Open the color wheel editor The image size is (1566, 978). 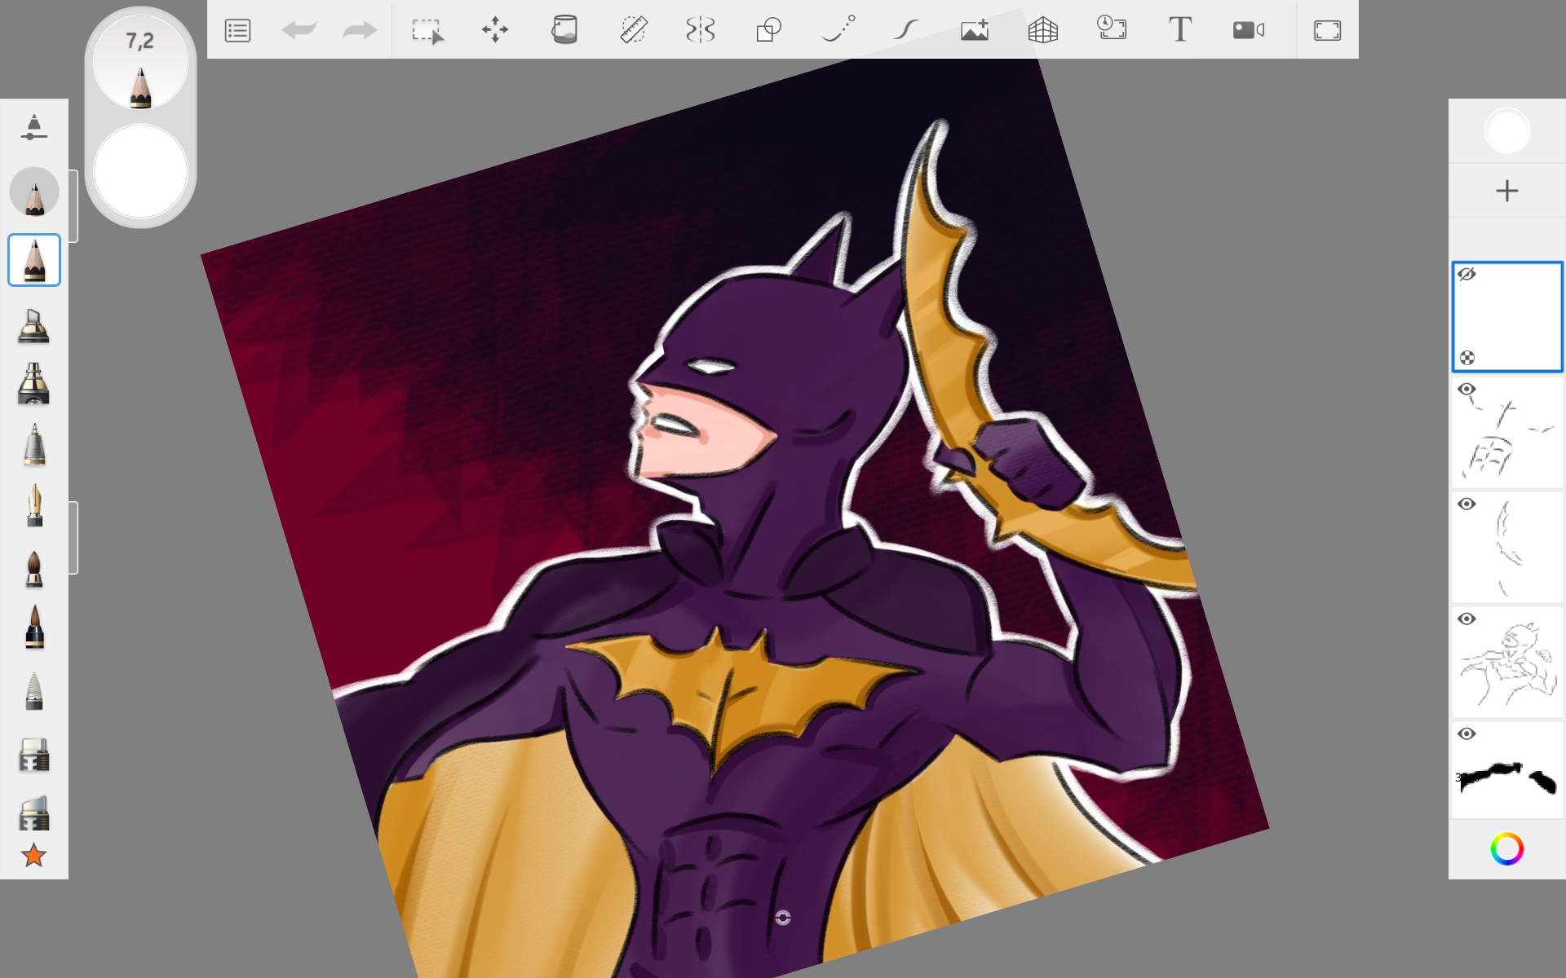pyautogui.click(x=1506, y=849)
